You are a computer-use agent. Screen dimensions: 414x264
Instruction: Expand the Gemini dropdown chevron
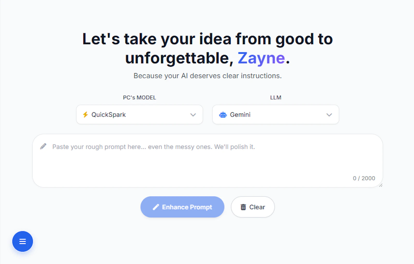click(329, 115)
